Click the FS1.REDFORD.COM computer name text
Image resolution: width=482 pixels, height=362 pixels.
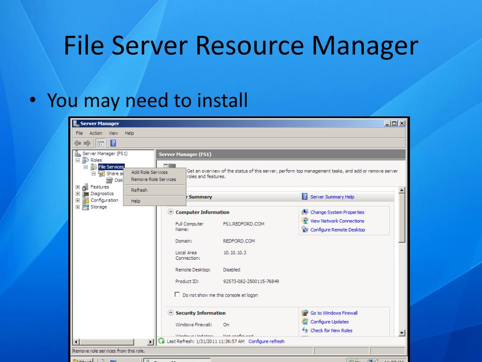coord(243,224)
